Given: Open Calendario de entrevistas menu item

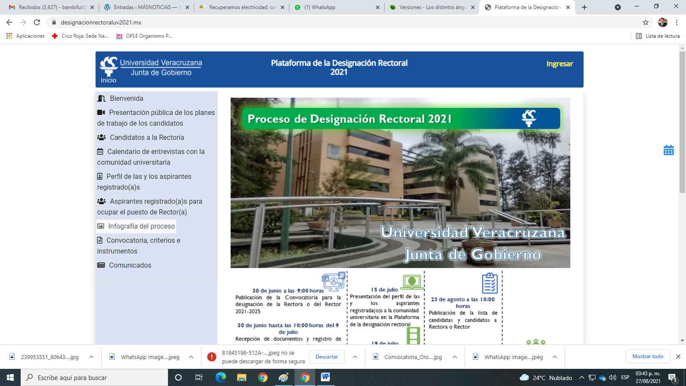Looking at the screenshot, I should (x=151, y=157).
